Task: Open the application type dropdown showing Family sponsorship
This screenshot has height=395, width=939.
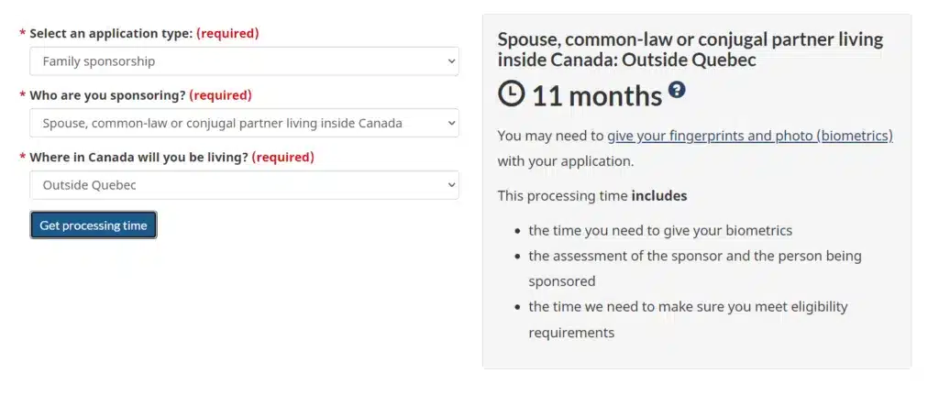Action: point(243,61)
